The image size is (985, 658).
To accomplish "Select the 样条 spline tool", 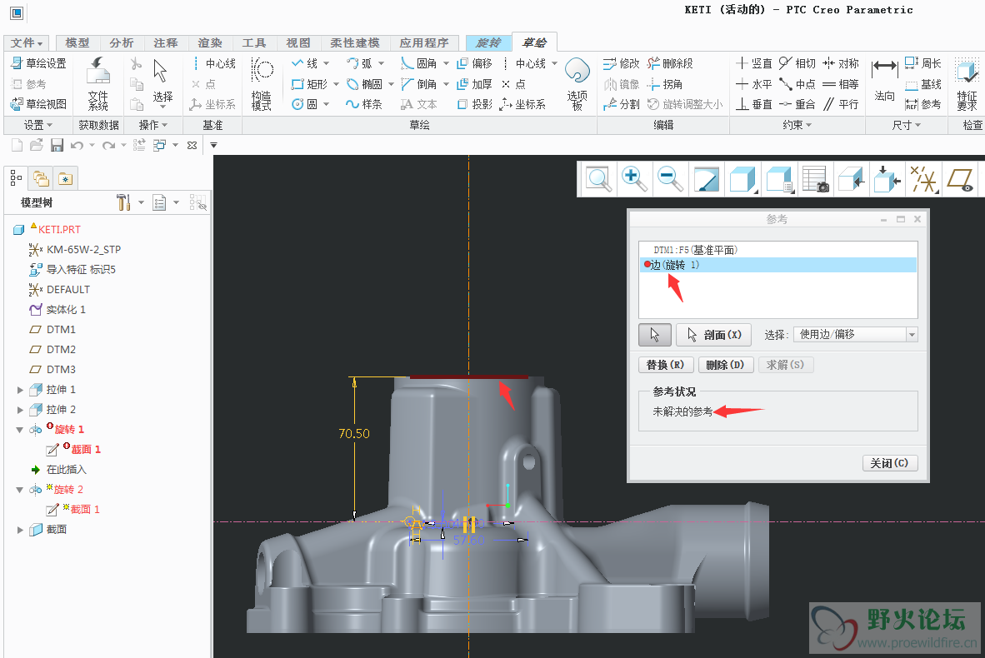I will (x=363, y=104).
